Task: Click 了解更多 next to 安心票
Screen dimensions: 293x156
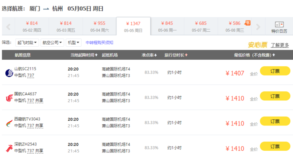Action: 280,45
